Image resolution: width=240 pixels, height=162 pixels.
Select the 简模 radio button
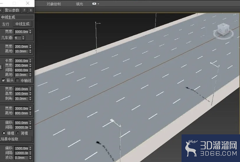click(x=18, y=133)
